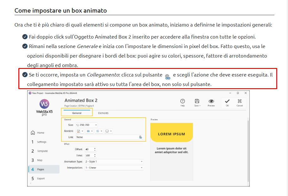
Task: Select the General tab
Action: (x=77, y=113)
